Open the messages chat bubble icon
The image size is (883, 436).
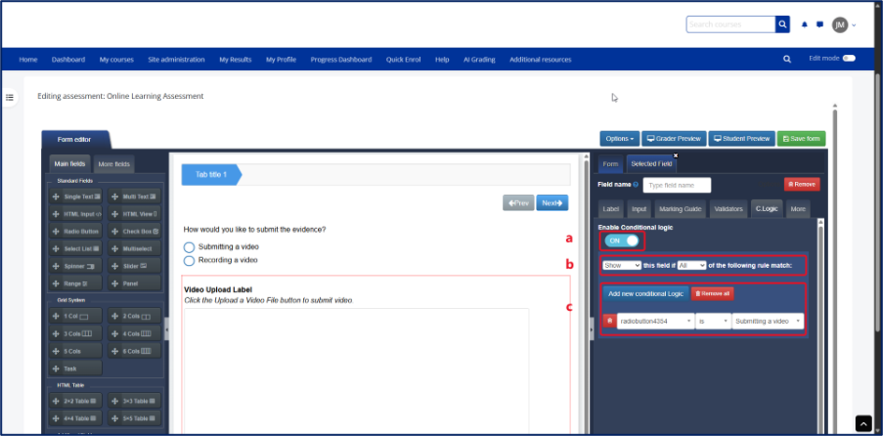(x=820, y=24)
